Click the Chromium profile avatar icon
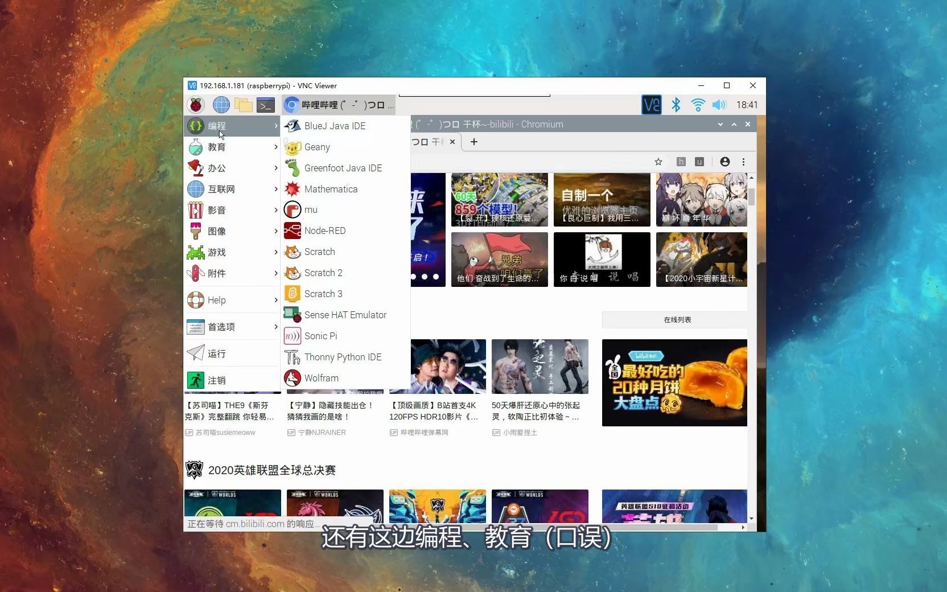Image resolution: width=947 pixels, height=592 pixels. click(724, 162)
